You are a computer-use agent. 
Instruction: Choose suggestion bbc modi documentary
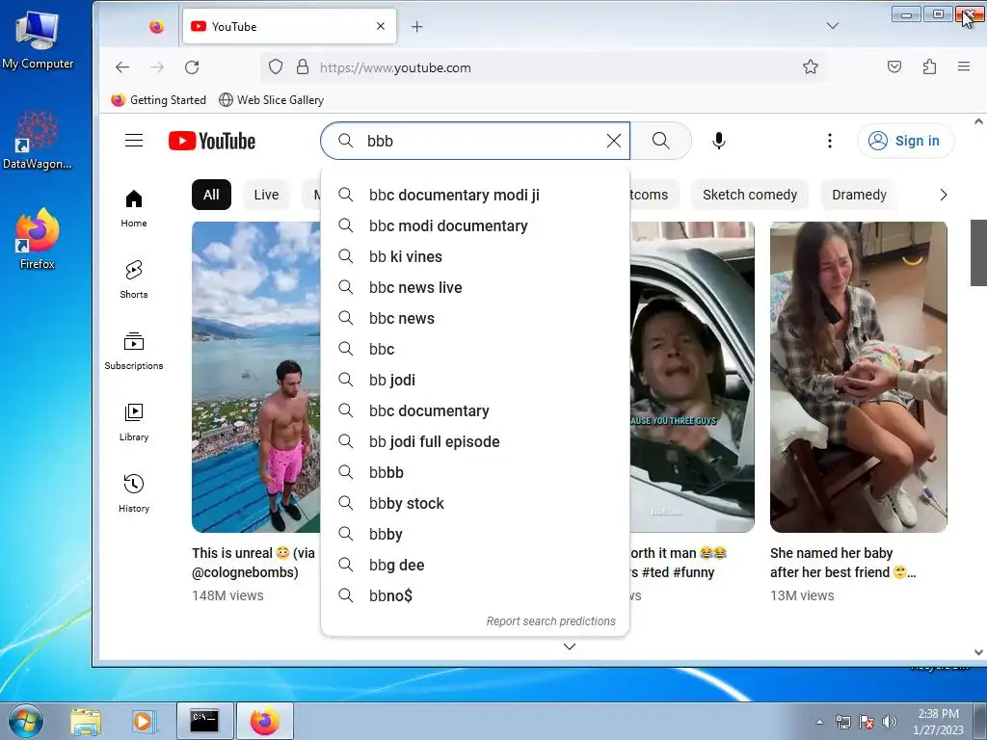tap(475, 225)
